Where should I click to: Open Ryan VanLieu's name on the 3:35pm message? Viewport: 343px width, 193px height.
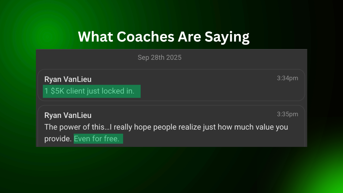(x=68, y=115)
